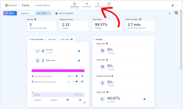Click the download icon in the toolbar
The height and width of the screenshot is (109, 183).
click(170, 13)
